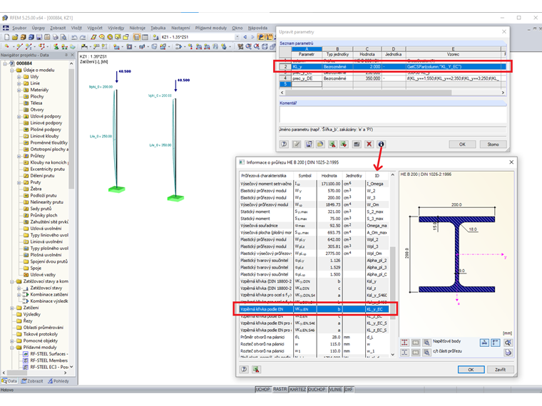Open the Soubor menu
The height and width of the screenshot is (406, 542).
tap(19, 28)
